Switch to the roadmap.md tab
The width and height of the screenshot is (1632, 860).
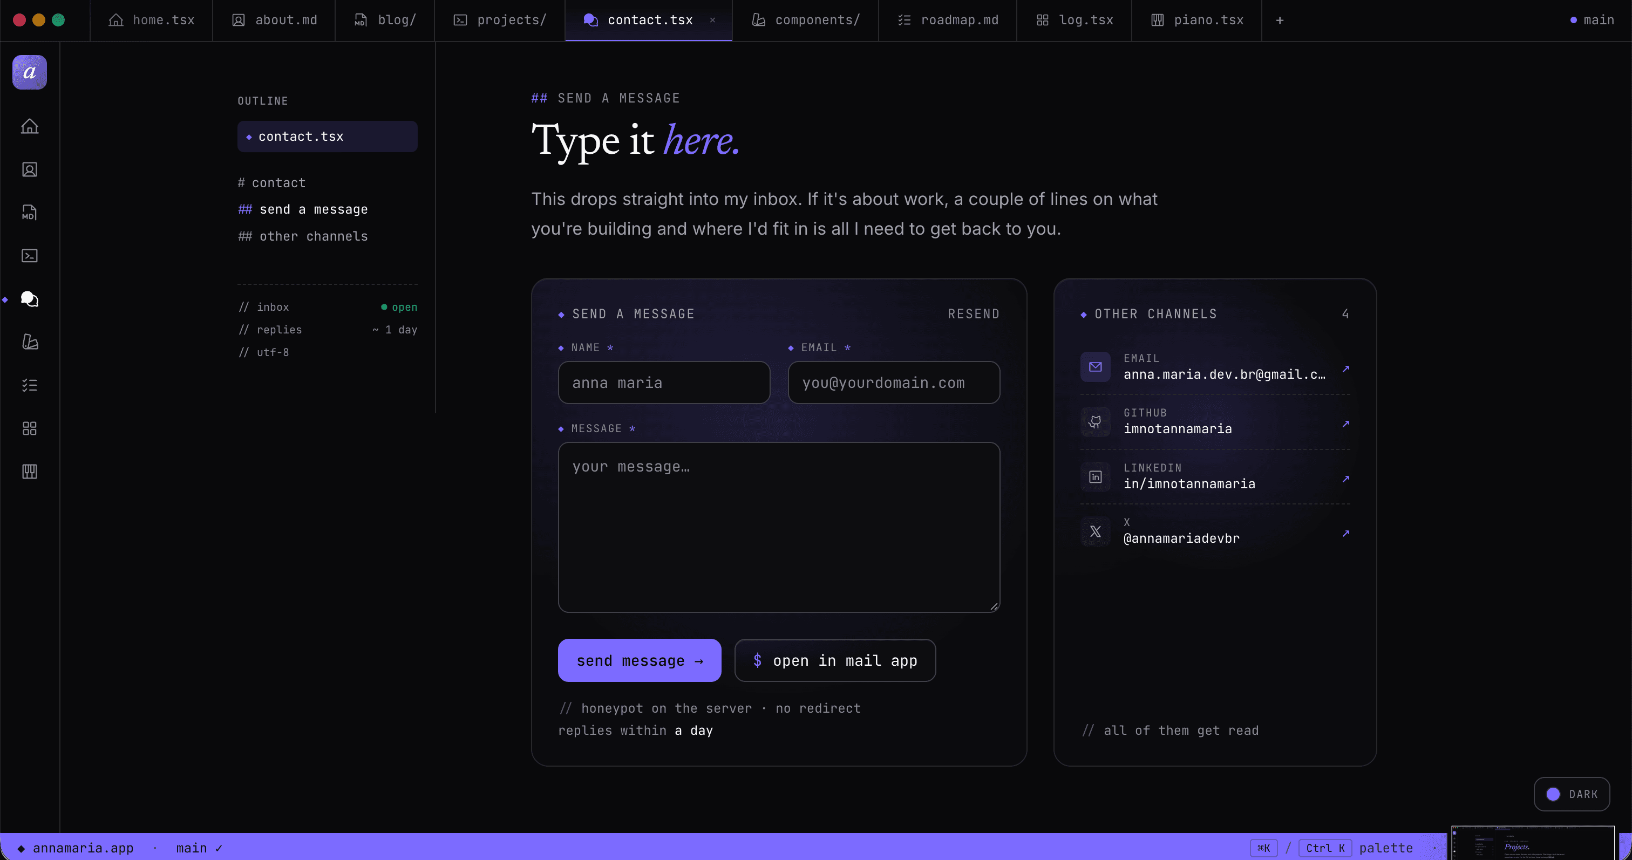coord(948,21)
